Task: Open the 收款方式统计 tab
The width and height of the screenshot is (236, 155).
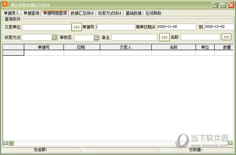Action: click(110, 13)
